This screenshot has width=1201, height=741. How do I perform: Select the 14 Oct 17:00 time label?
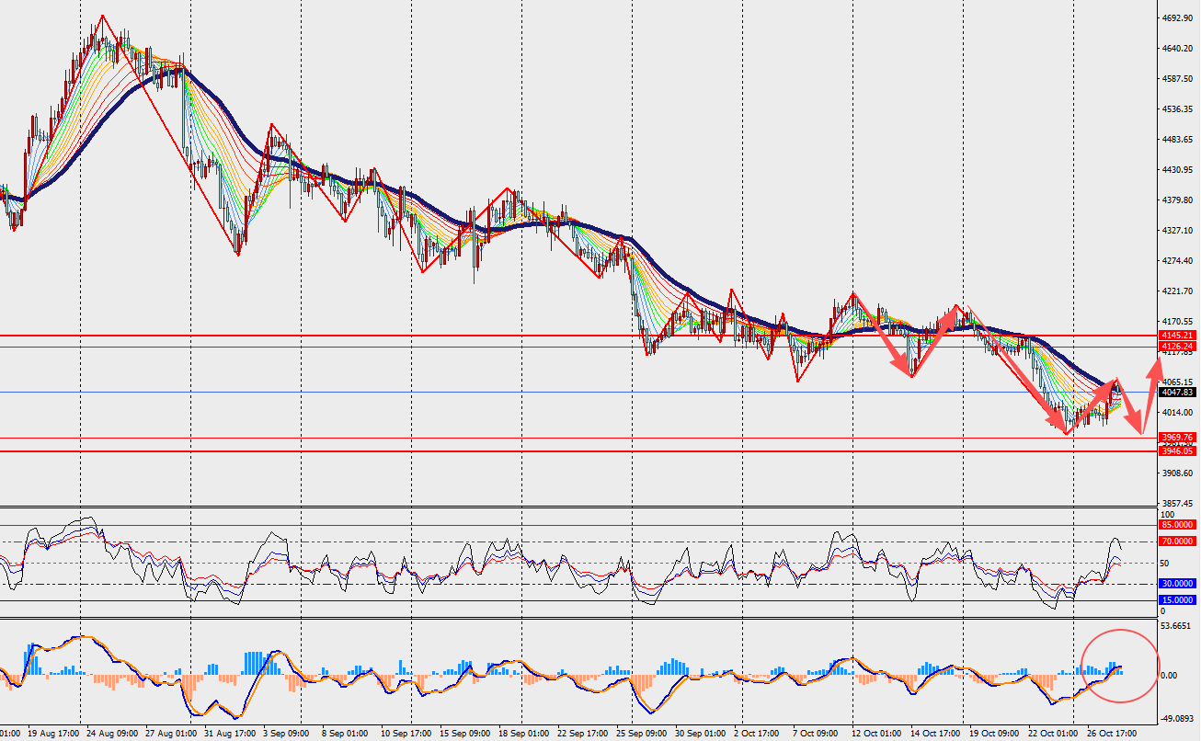click(x=934, y=734)
